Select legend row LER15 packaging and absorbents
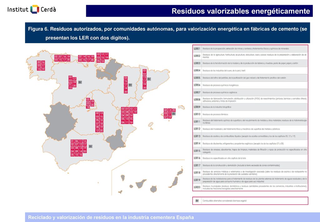320x222 pixels. [x=250, y=151]
